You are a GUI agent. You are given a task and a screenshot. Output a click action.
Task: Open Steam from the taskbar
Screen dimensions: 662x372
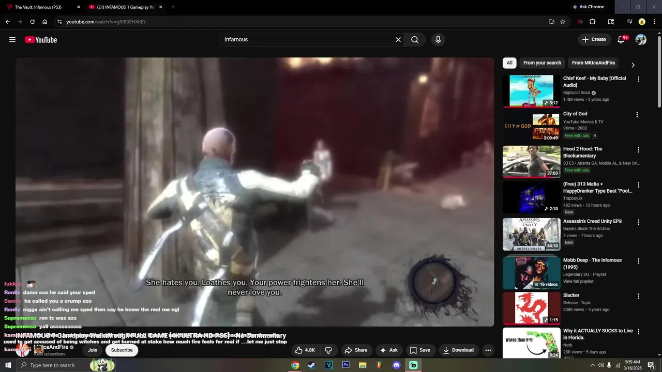[x=311, y=365]
